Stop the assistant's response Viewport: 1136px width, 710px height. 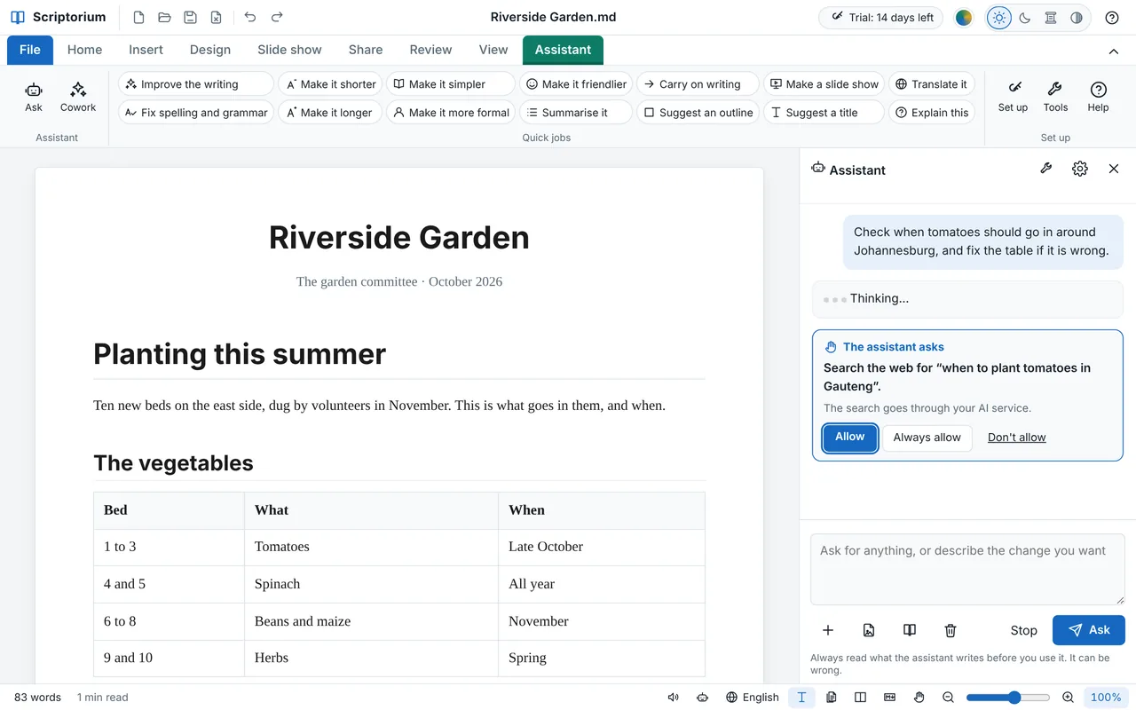[x=1023, y=630]
